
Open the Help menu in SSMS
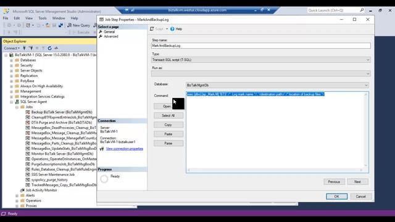(74, 18)
